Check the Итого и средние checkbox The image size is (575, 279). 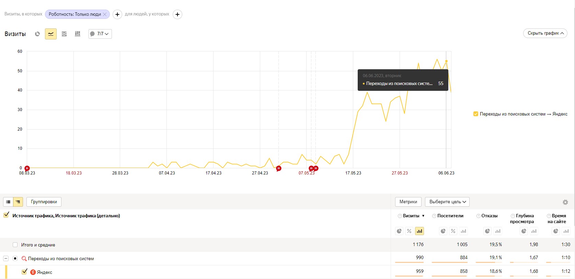coord(15,245)
